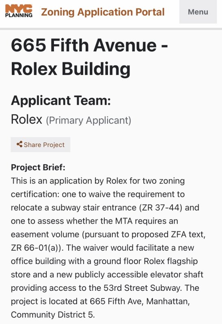The width and height of the screenshot is (222, 324).
Task: Click the Community District 5 text
Action: click(53, 315)
